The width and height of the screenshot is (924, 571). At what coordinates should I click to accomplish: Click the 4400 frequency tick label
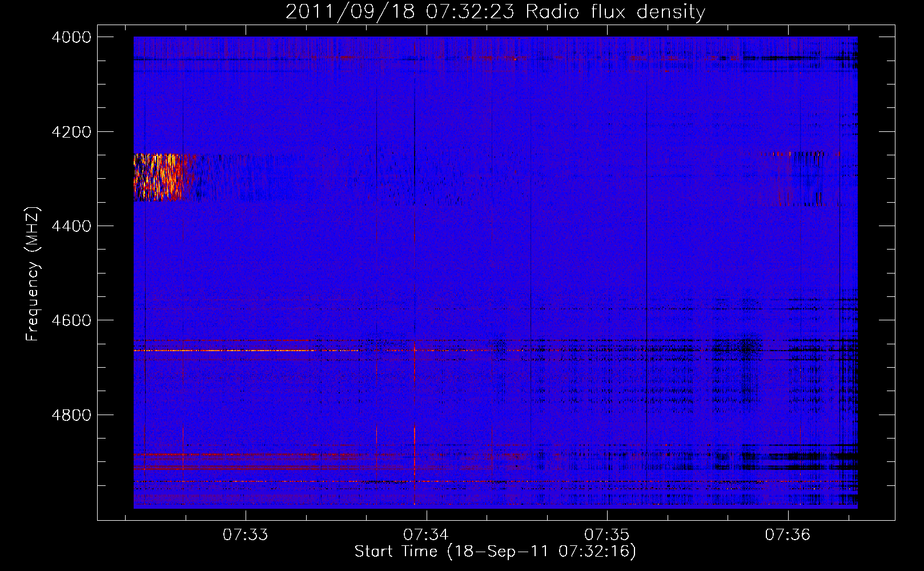(x=71, y=226)
